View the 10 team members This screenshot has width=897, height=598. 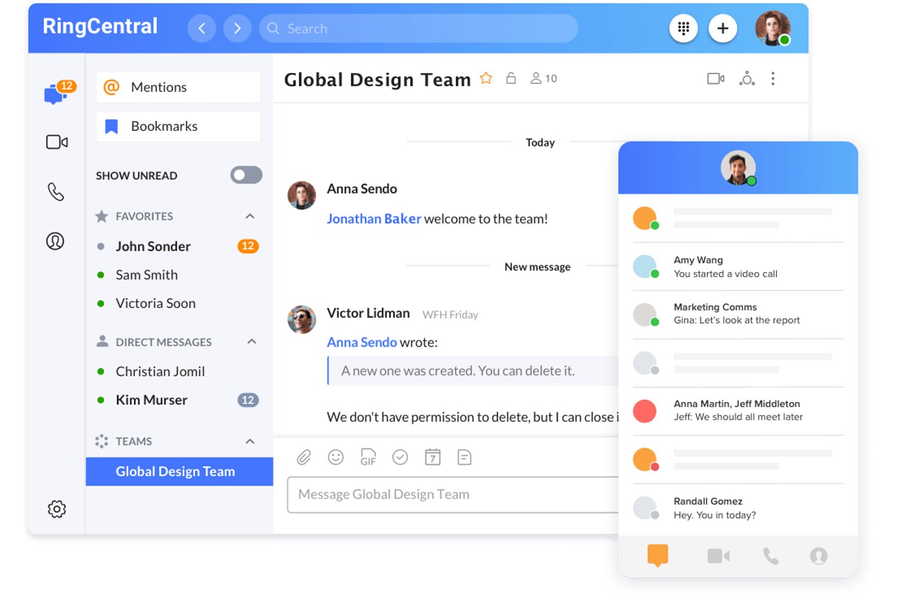click(544, 78)
